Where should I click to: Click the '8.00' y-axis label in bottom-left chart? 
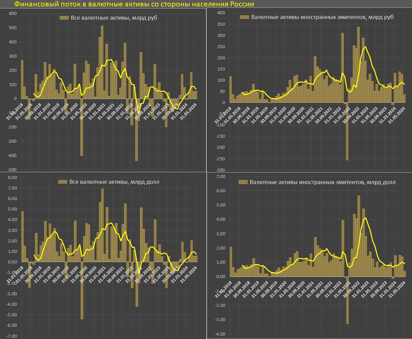(x=12, y=177)
